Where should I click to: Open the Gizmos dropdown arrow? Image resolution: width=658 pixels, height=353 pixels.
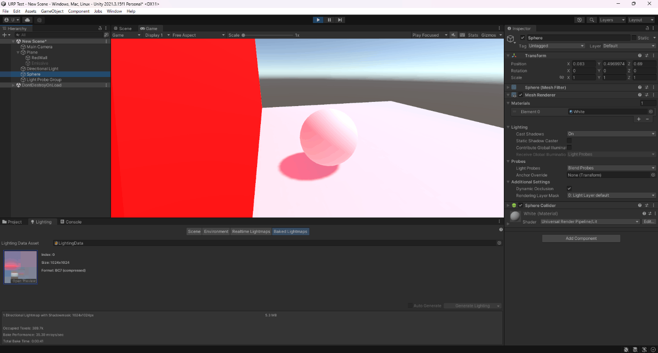click(x=500, y=35)
